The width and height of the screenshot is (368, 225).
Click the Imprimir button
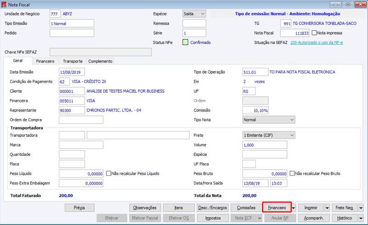click(311, 208)
